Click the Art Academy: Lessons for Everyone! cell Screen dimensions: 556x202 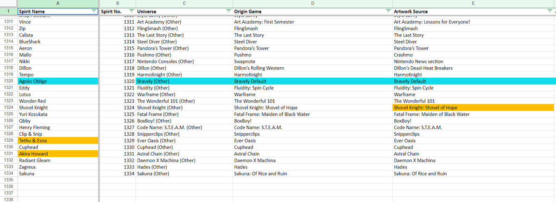click(x=473, y=22)
